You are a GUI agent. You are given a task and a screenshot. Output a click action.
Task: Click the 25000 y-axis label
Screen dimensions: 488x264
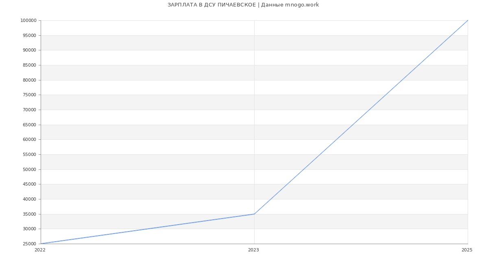[x=29, y=244]
